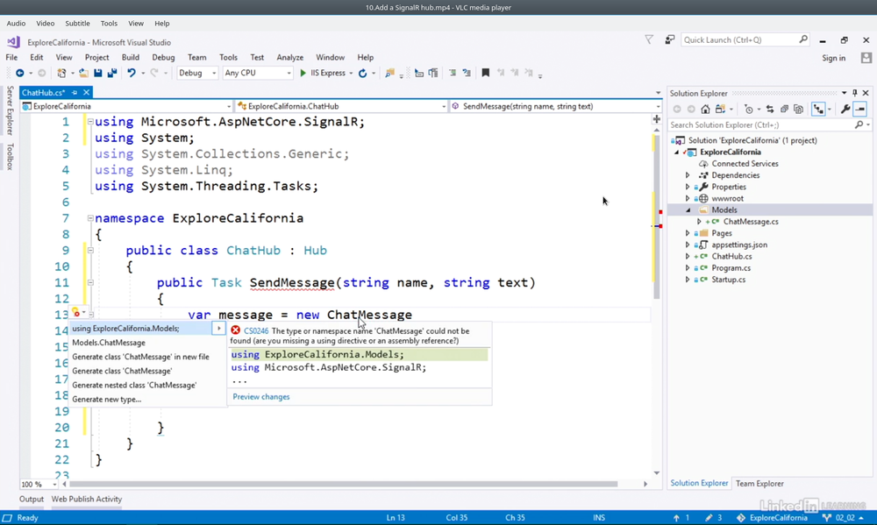The image size is (877, 525).
Task: Expand the wwwroot folder in Solution Explorer
Action: 688,199
